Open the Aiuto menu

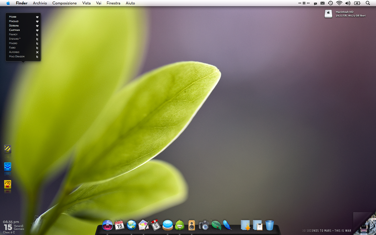(x=130, y=3)
